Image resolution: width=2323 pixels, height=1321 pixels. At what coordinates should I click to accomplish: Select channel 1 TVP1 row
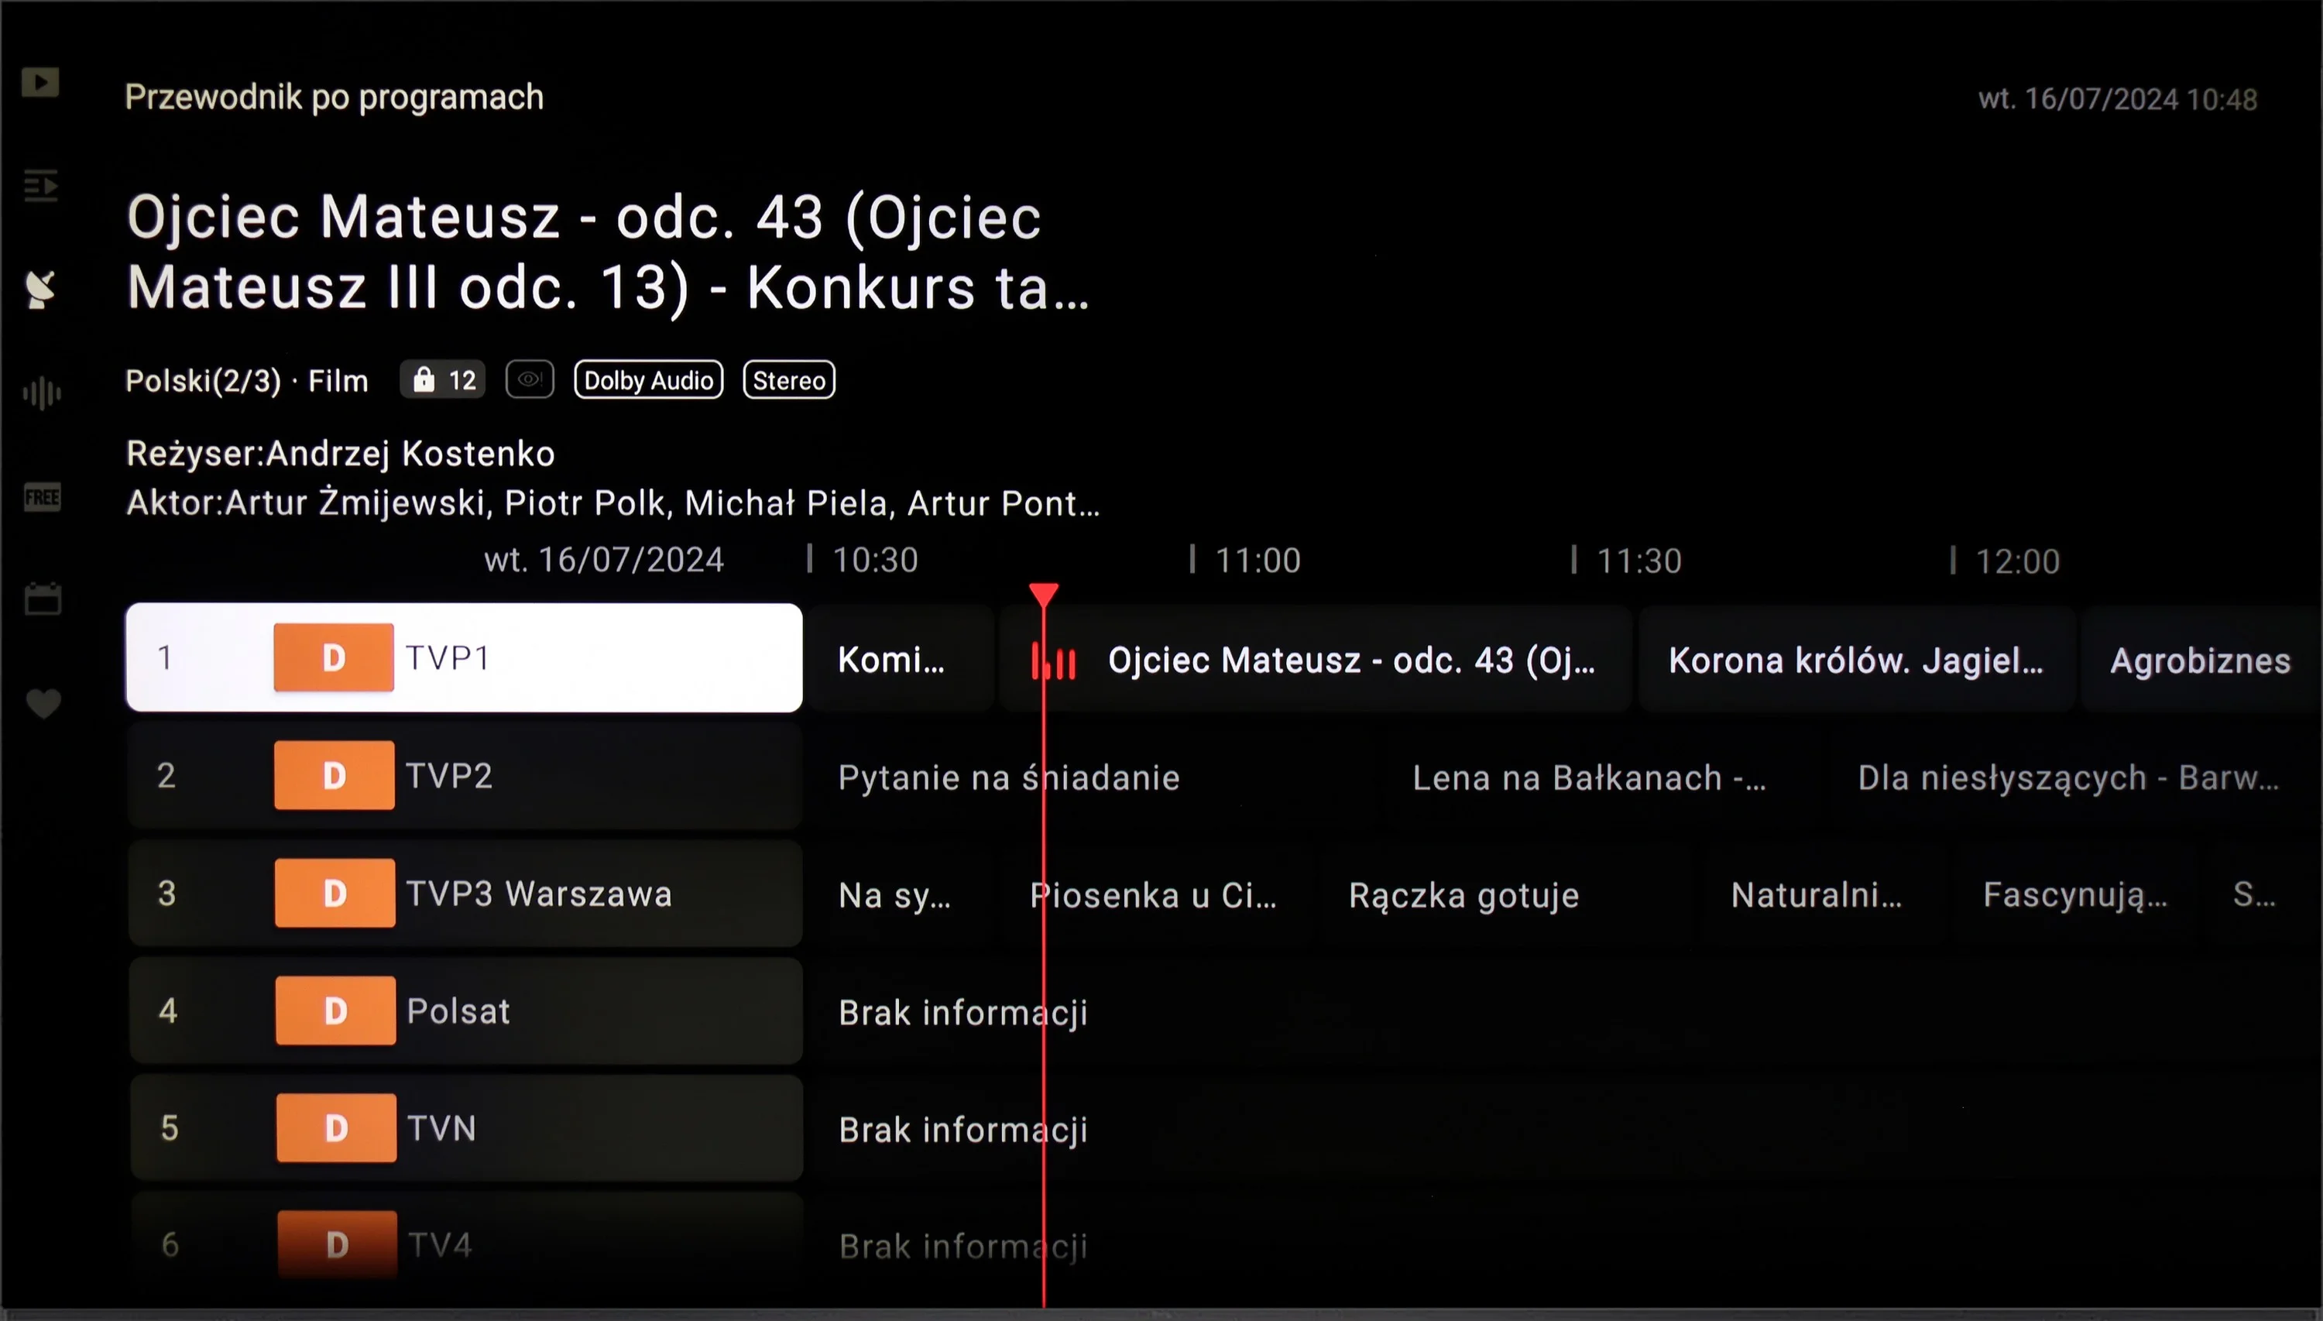(x=465, y=657)
